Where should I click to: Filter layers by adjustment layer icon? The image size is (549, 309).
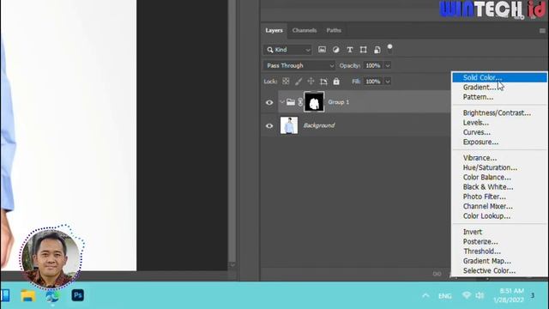335,50
